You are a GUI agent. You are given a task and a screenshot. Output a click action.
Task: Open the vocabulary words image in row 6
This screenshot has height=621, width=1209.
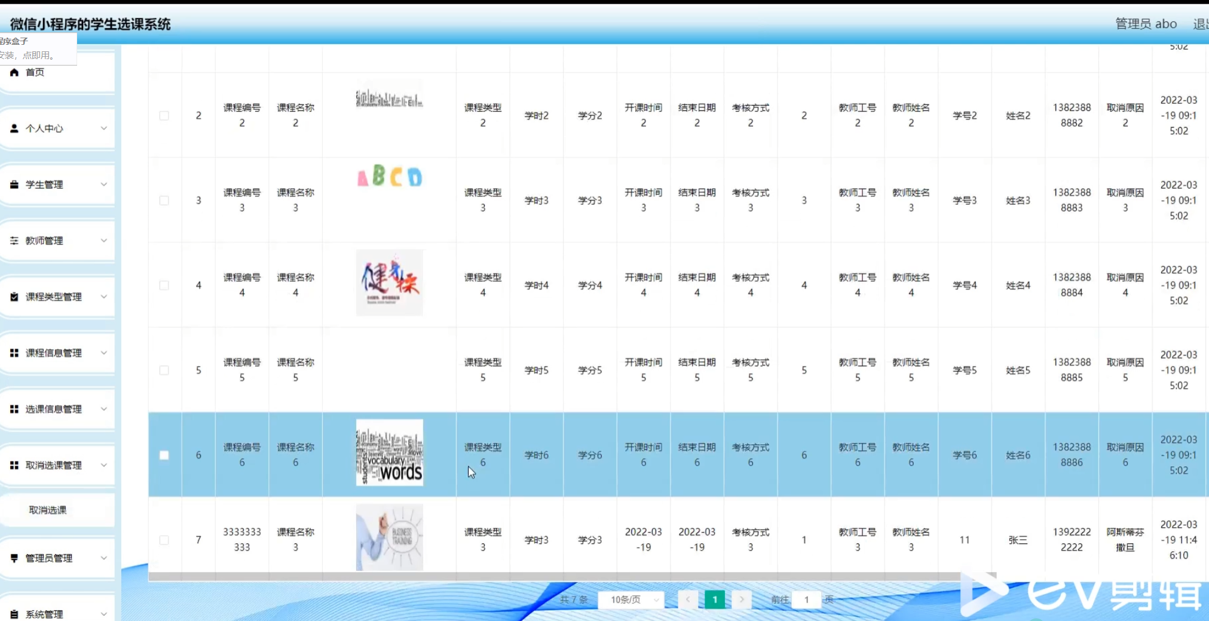(389, 452)
